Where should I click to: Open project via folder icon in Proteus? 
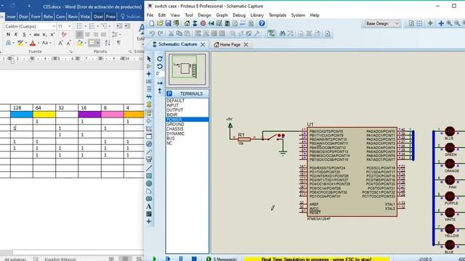click(160, 23)
